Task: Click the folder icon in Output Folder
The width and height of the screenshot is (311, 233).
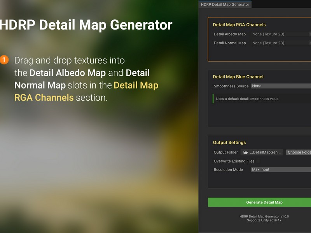Action: point(246,152)
